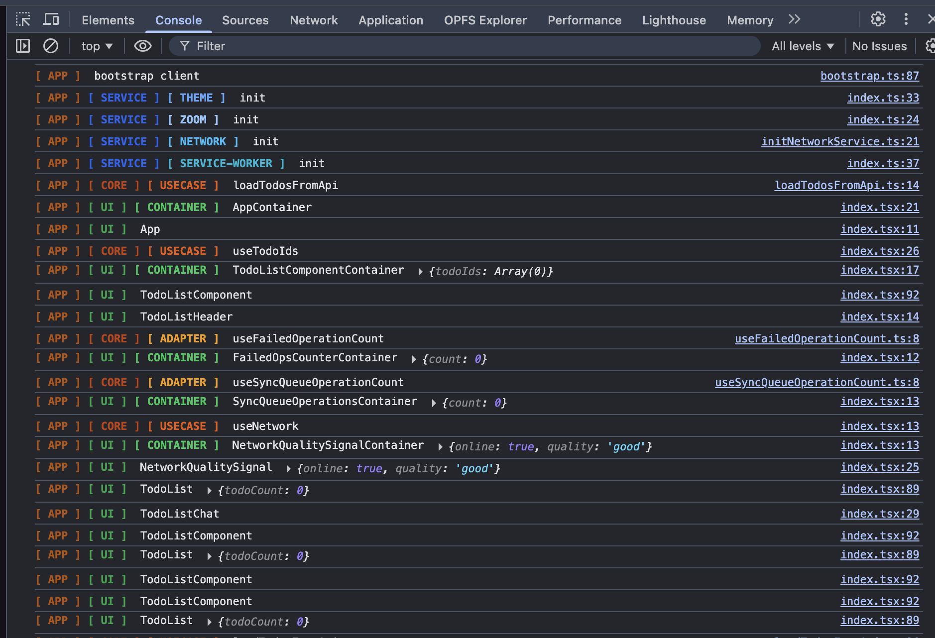
Task: Open the index.ts:24 source link
Action: (883, 119)
